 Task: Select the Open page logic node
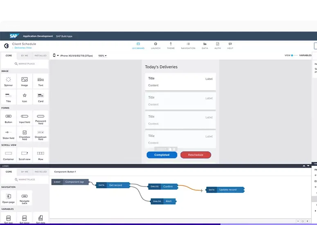tap(9, 198)
